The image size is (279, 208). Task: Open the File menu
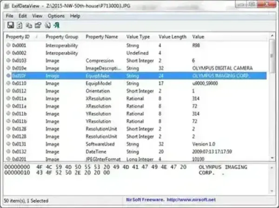(9, 16)
